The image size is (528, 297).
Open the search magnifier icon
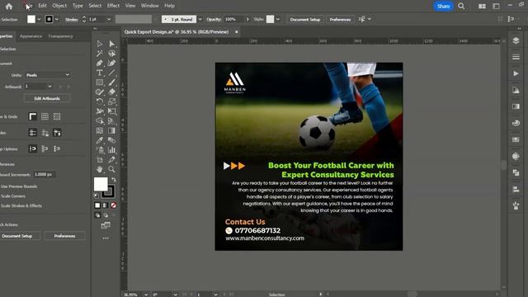tap(461, 6)
